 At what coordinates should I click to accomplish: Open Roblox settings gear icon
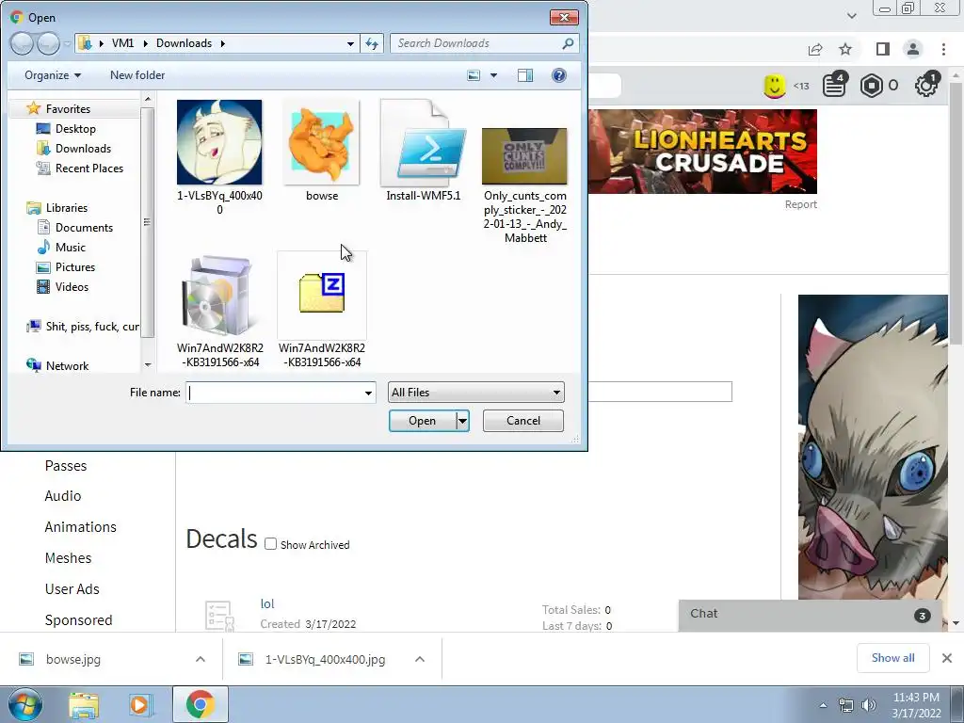click(926, 85)
